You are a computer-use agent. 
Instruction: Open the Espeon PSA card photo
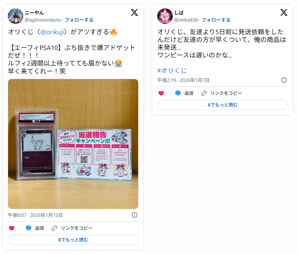click(x=73, y=144)
